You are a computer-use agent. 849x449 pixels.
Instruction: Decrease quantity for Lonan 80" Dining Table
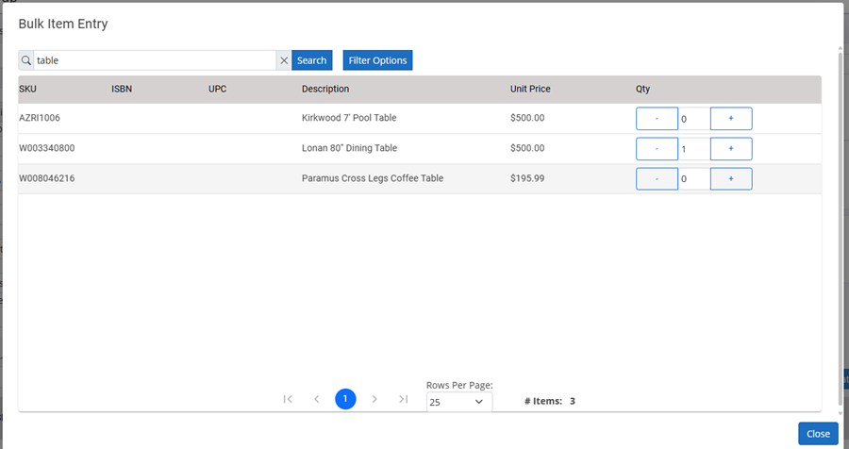657,149
